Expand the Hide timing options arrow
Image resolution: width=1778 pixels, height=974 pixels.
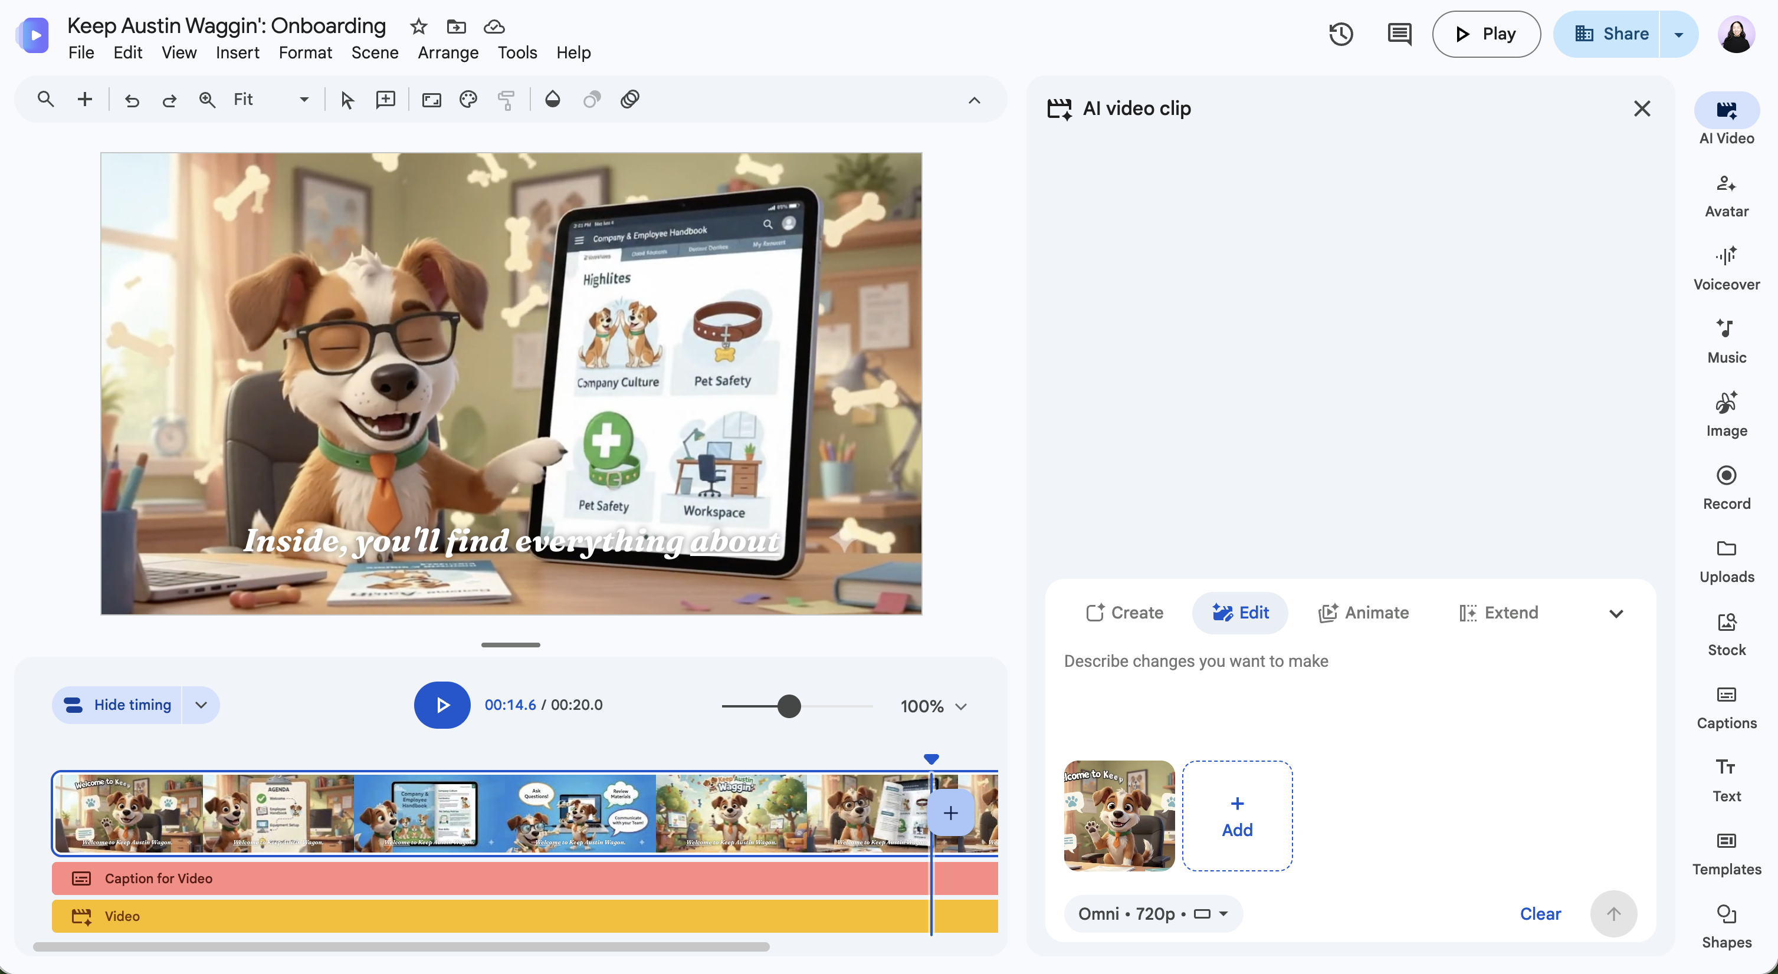(201, 705)
